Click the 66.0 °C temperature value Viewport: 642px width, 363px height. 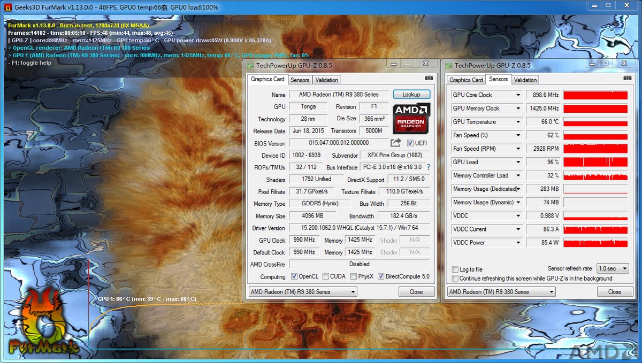click(x=543, y=122)
